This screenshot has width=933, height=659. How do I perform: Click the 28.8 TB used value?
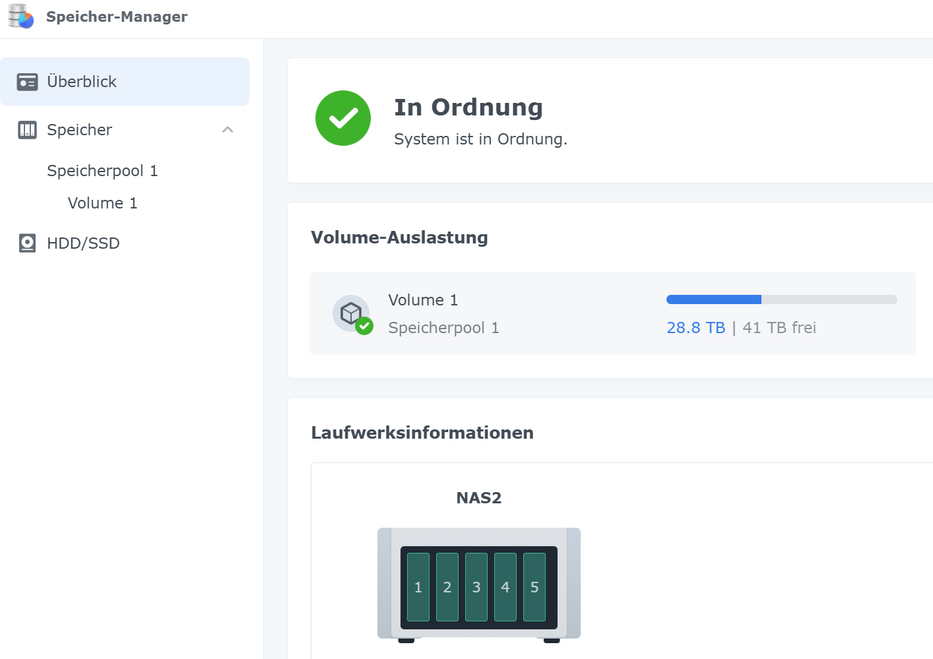(x=695, y=328)
